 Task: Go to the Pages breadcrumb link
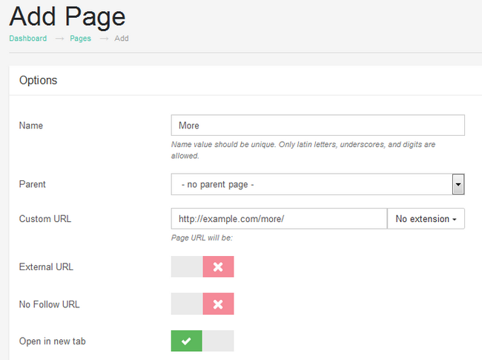coord(81,39)
